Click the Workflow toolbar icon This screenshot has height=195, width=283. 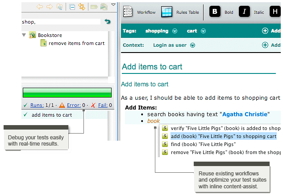[128, 12]
